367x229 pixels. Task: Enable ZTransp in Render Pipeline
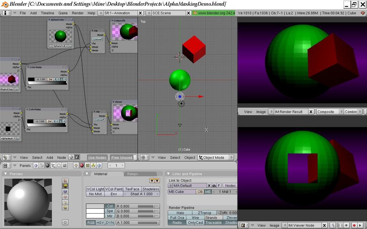(x=205, y=213)
